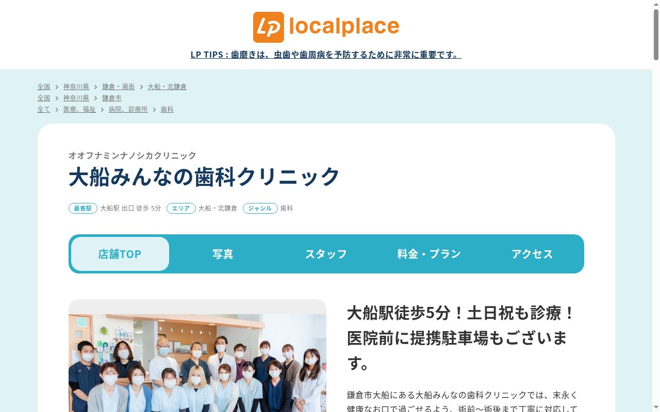Viewport: 660px width, 412px height.
Task: Switch to the 写真 tab
Action: coord(223,254)
